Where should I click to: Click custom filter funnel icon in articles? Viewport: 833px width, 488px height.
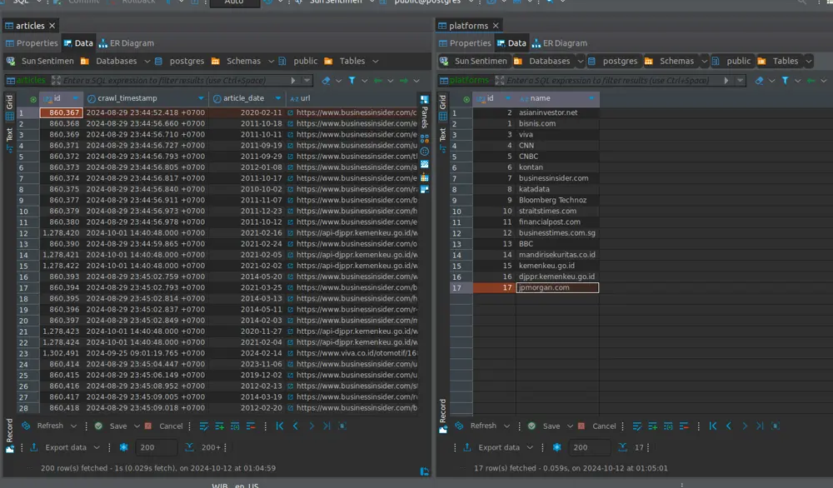[352, 81]
